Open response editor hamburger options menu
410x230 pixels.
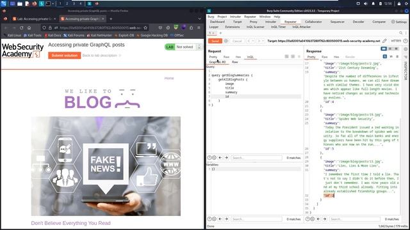[x=397, y=57]
